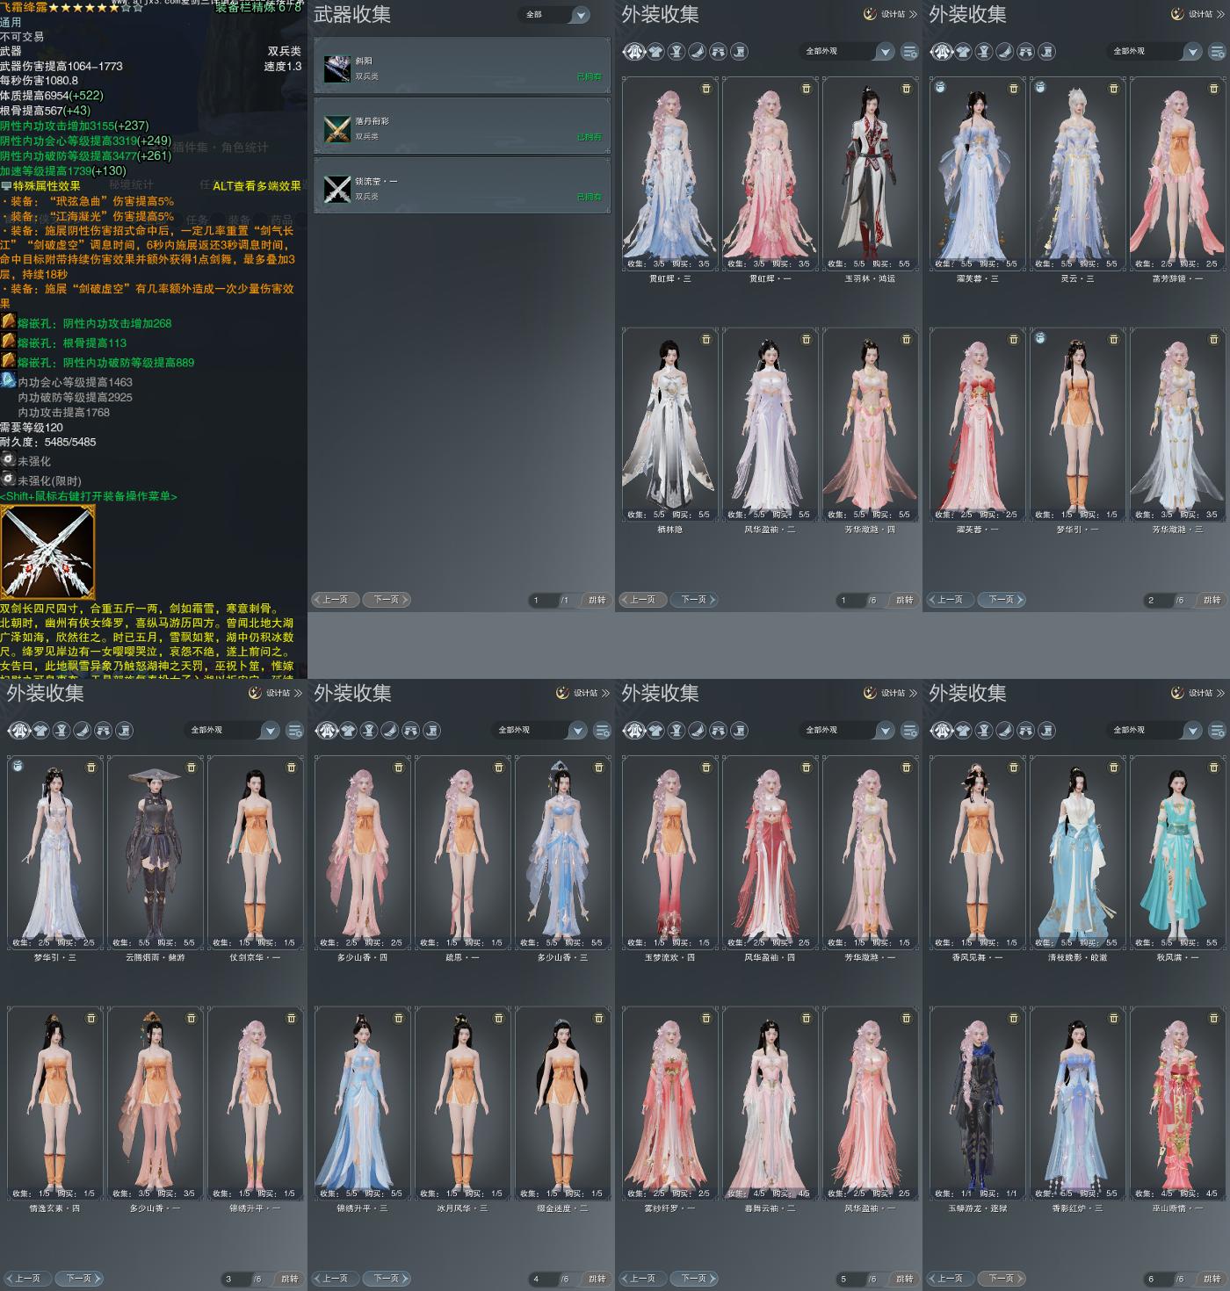The height and width of the screenshot is (1291, 1230).
Task: Click 下一页 on outfit page 1
Action: coord(694,600)
